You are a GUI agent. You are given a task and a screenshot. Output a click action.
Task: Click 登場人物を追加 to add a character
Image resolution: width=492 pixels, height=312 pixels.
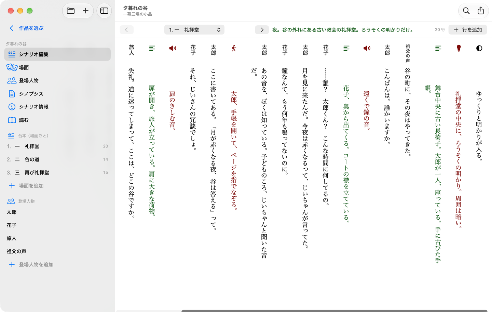tap(31, 264)
